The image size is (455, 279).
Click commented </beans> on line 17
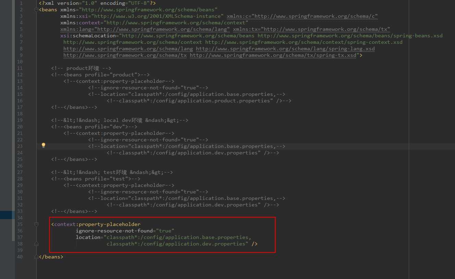click(x=74, y=107)
